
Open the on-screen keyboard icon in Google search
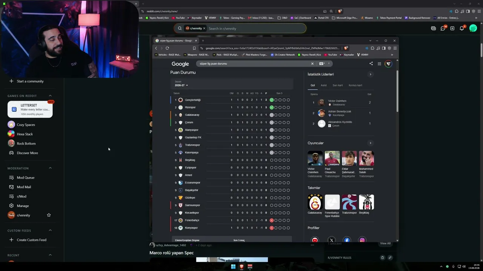tap(322, 64)
